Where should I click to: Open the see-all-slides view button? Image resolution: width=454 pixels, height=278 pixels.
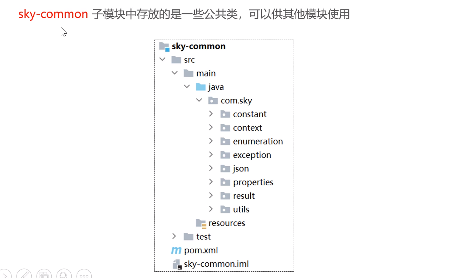(x=44, y=276)
